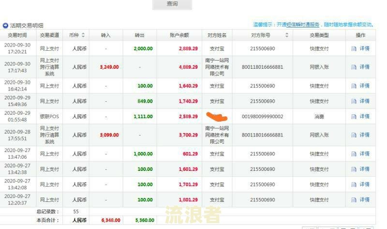Select the 3,099.00 转入 amount
The image size is (387, 229).
(109, 135)
